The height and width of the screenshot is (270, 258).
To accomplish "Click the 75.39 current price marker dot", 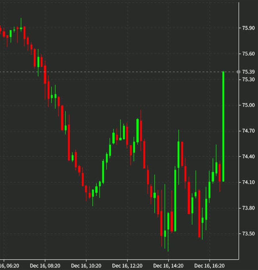I will point(239,72).
